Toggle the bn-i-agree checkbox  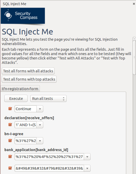click(10, 141)
